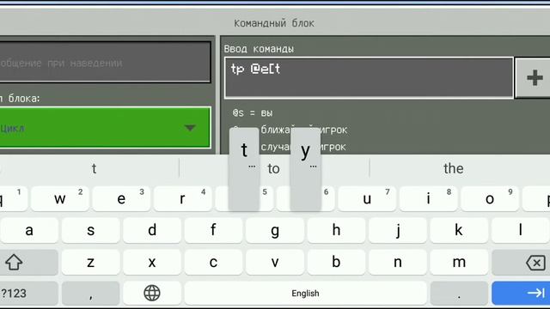
Task: Click the 'Командный блок' title
Action: click(x=274, y=23)
